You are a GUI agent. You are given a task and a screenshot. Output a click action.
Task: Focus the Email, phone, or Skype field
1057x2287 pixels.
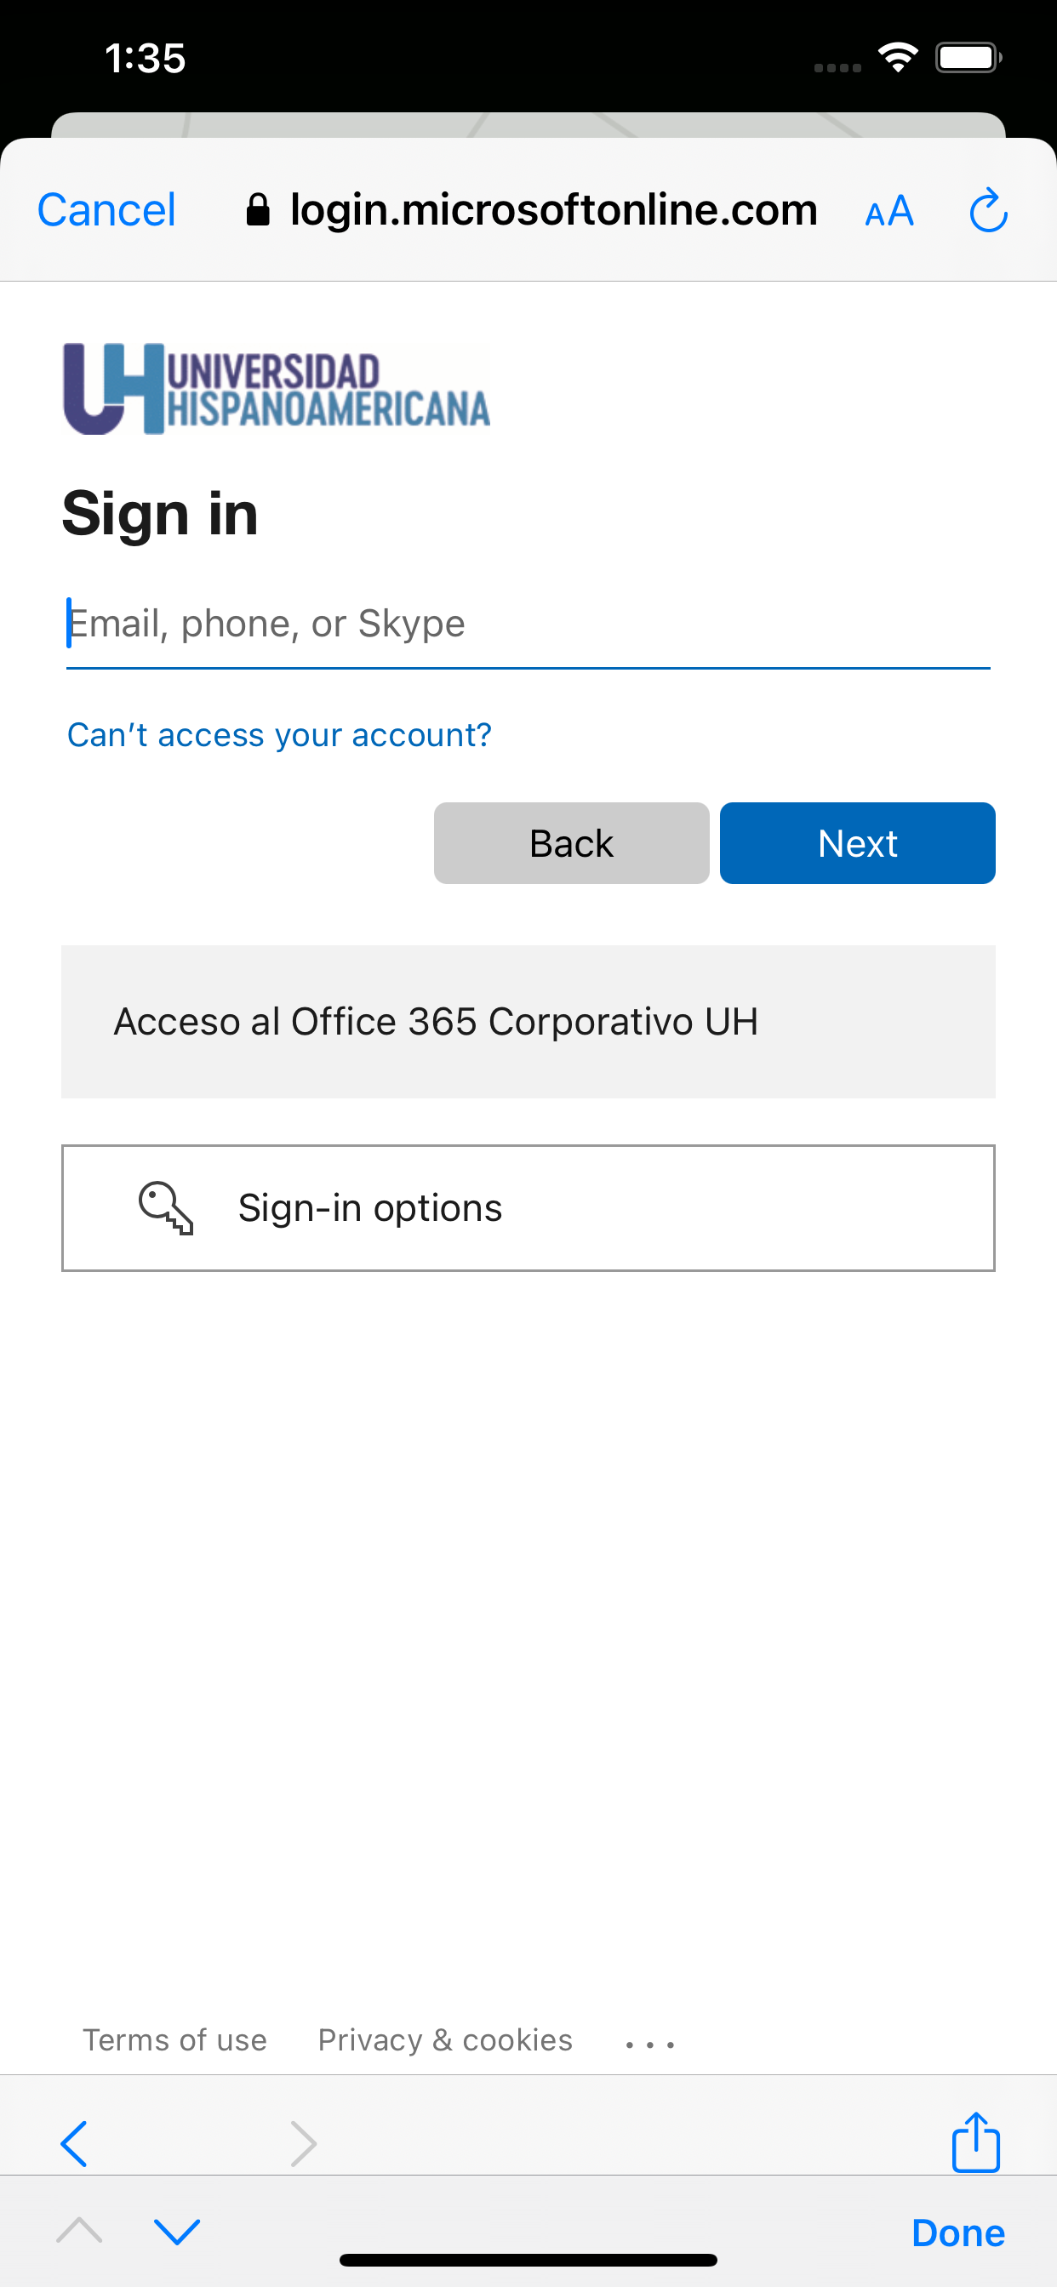[x=528, y=625]
